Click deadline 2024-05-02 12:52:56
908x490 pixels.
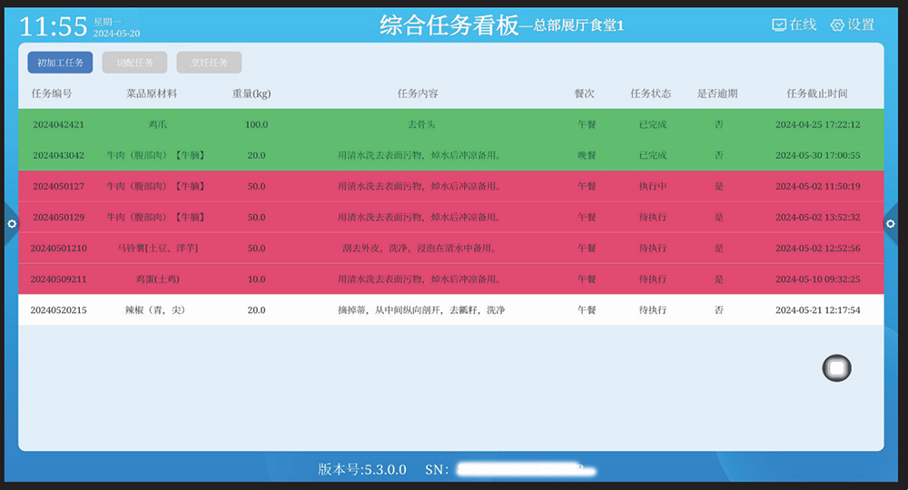coord(818,249)
